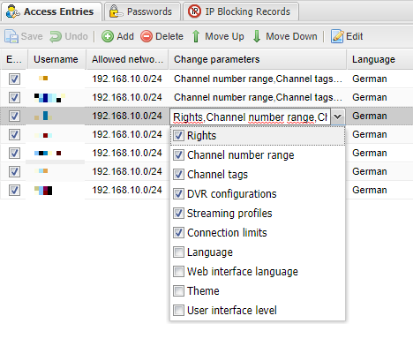The image size is (413, 346).
Task: Uncheck Connection limits option
Action: pyautogui.click(x=178, y=233)
